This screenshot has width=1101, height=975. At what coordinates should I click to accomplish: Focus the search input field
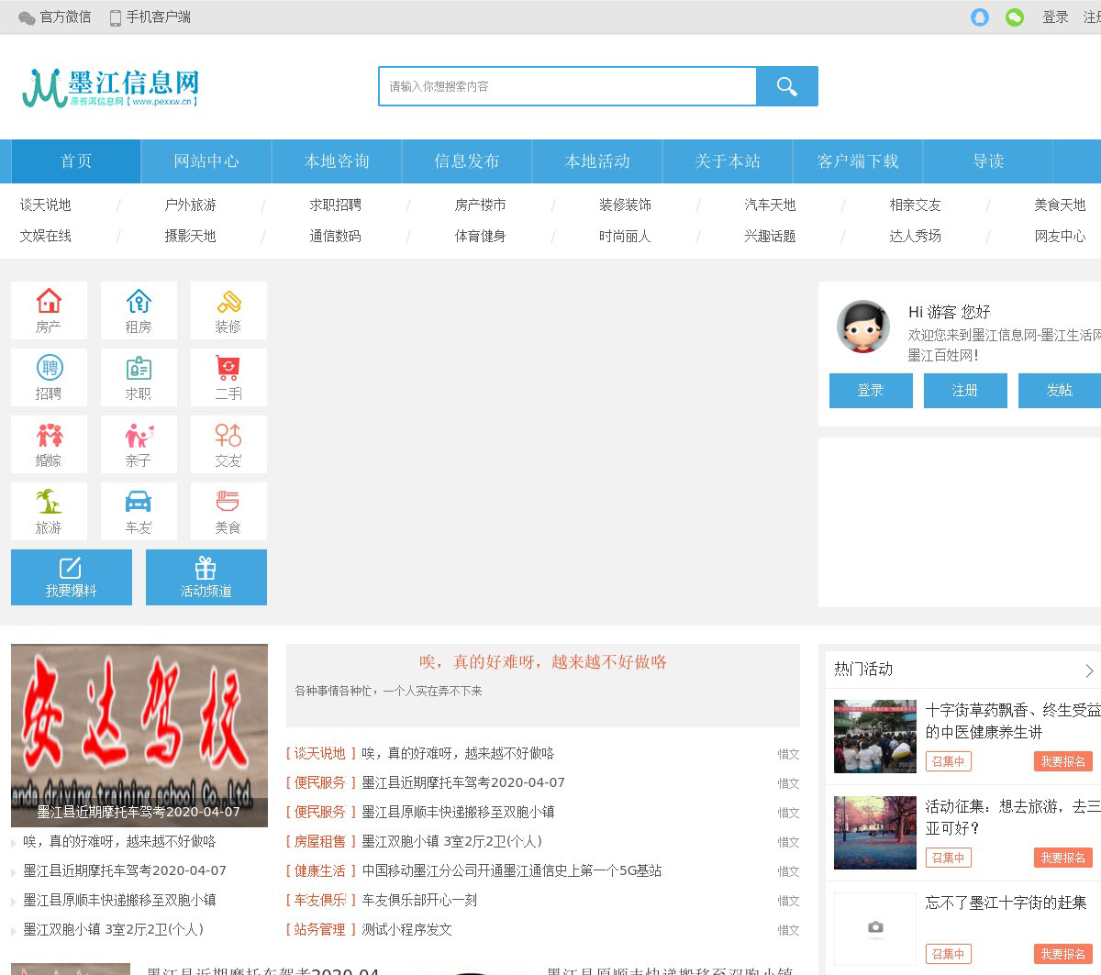[567, 86]
